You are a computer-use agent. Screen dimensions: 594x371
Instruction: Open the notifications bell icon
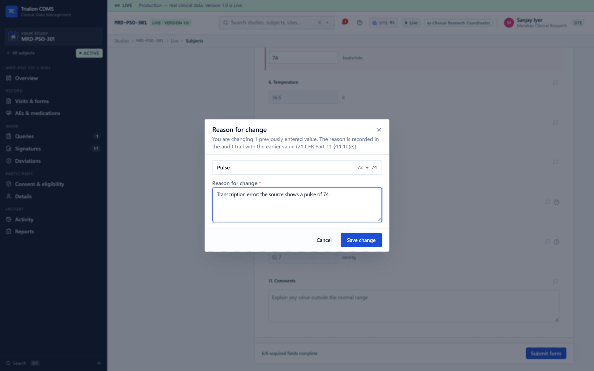click(x=344, y=22)
